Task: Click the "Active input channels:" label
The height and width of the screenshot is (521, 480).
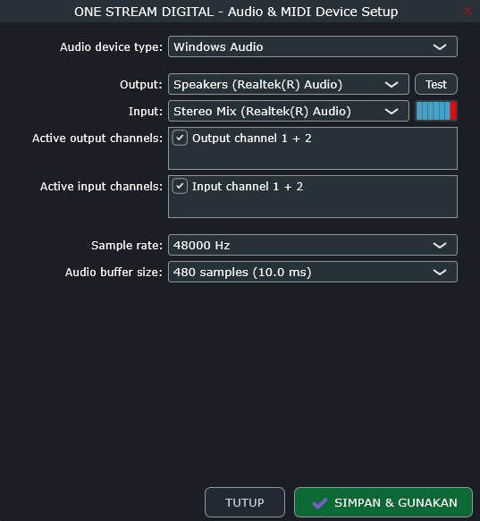Action: pyautogui.click(x=101, y=187)
